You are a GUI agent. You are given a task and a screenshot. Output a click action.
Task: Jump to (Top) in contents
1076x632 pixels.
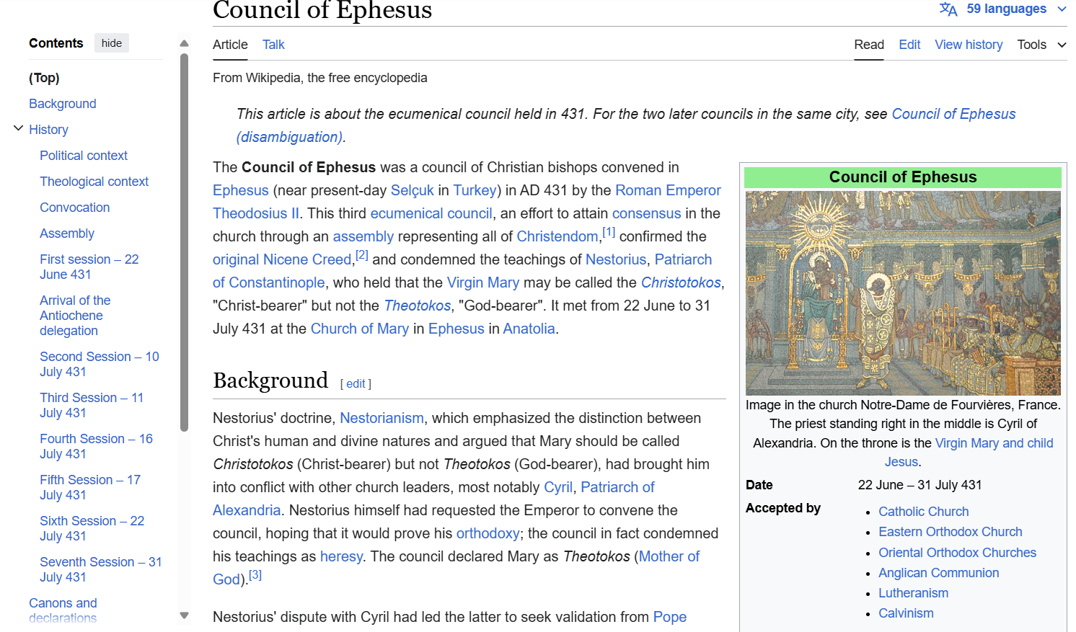click(x=44, y=78)
